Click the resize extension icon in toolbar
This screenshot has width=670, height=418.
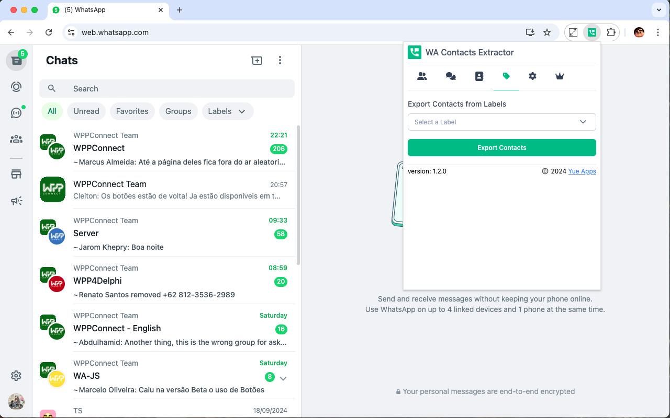click(573, 32)
